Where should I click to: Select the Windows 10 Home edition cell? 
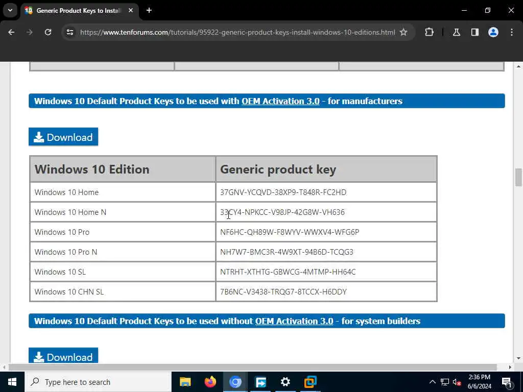[123, 192]
